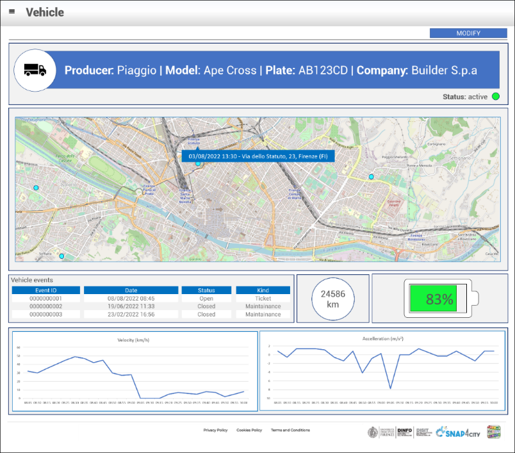Screen dimensions: 515x453
Task: Click the 24586 km odometer circle
Action: (332, 299)
